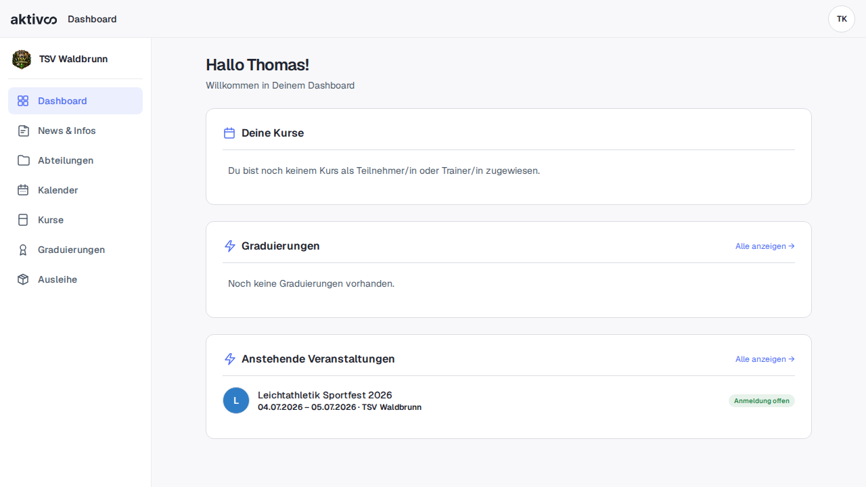Open News & Infos section
The height and width of the screenshot is (487, 866).
pyautogui.click(x=75, y=131)
